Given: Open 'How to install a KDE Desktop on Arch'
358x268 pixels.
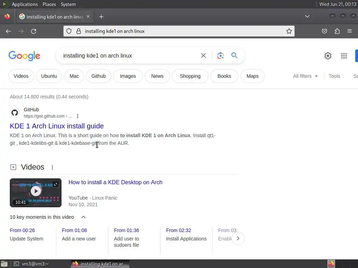Looking at the screenshot, I should [x=115, y=182].
